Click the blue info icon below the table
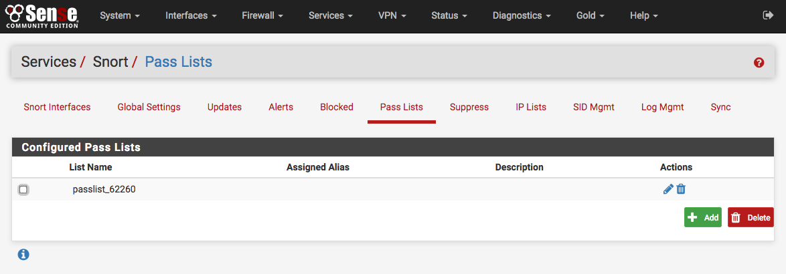Screen dimensions: 786x274 (x=23, y=254)
